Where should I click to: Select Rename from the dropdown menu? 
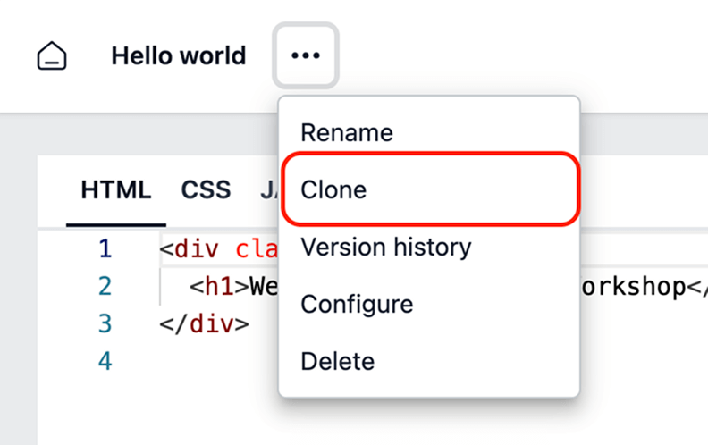click(x=347, y=133)
